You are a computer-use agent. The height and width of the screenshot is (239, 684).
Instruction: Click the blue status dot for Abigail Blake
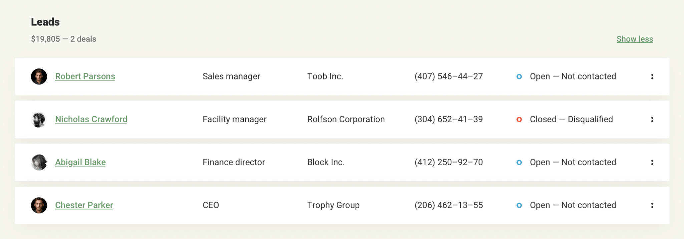click(519, 163)
